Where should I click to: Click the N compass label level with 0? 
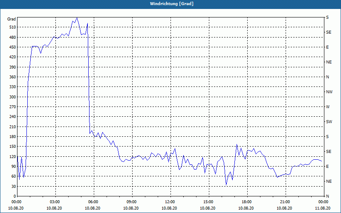click(327, 196)
